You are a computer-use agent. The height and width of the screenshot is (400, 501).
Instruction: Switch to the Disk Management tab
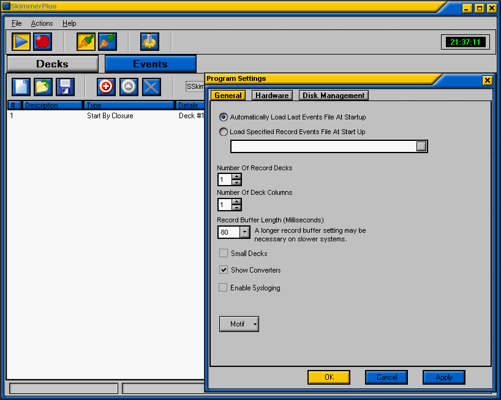[334, 95]
